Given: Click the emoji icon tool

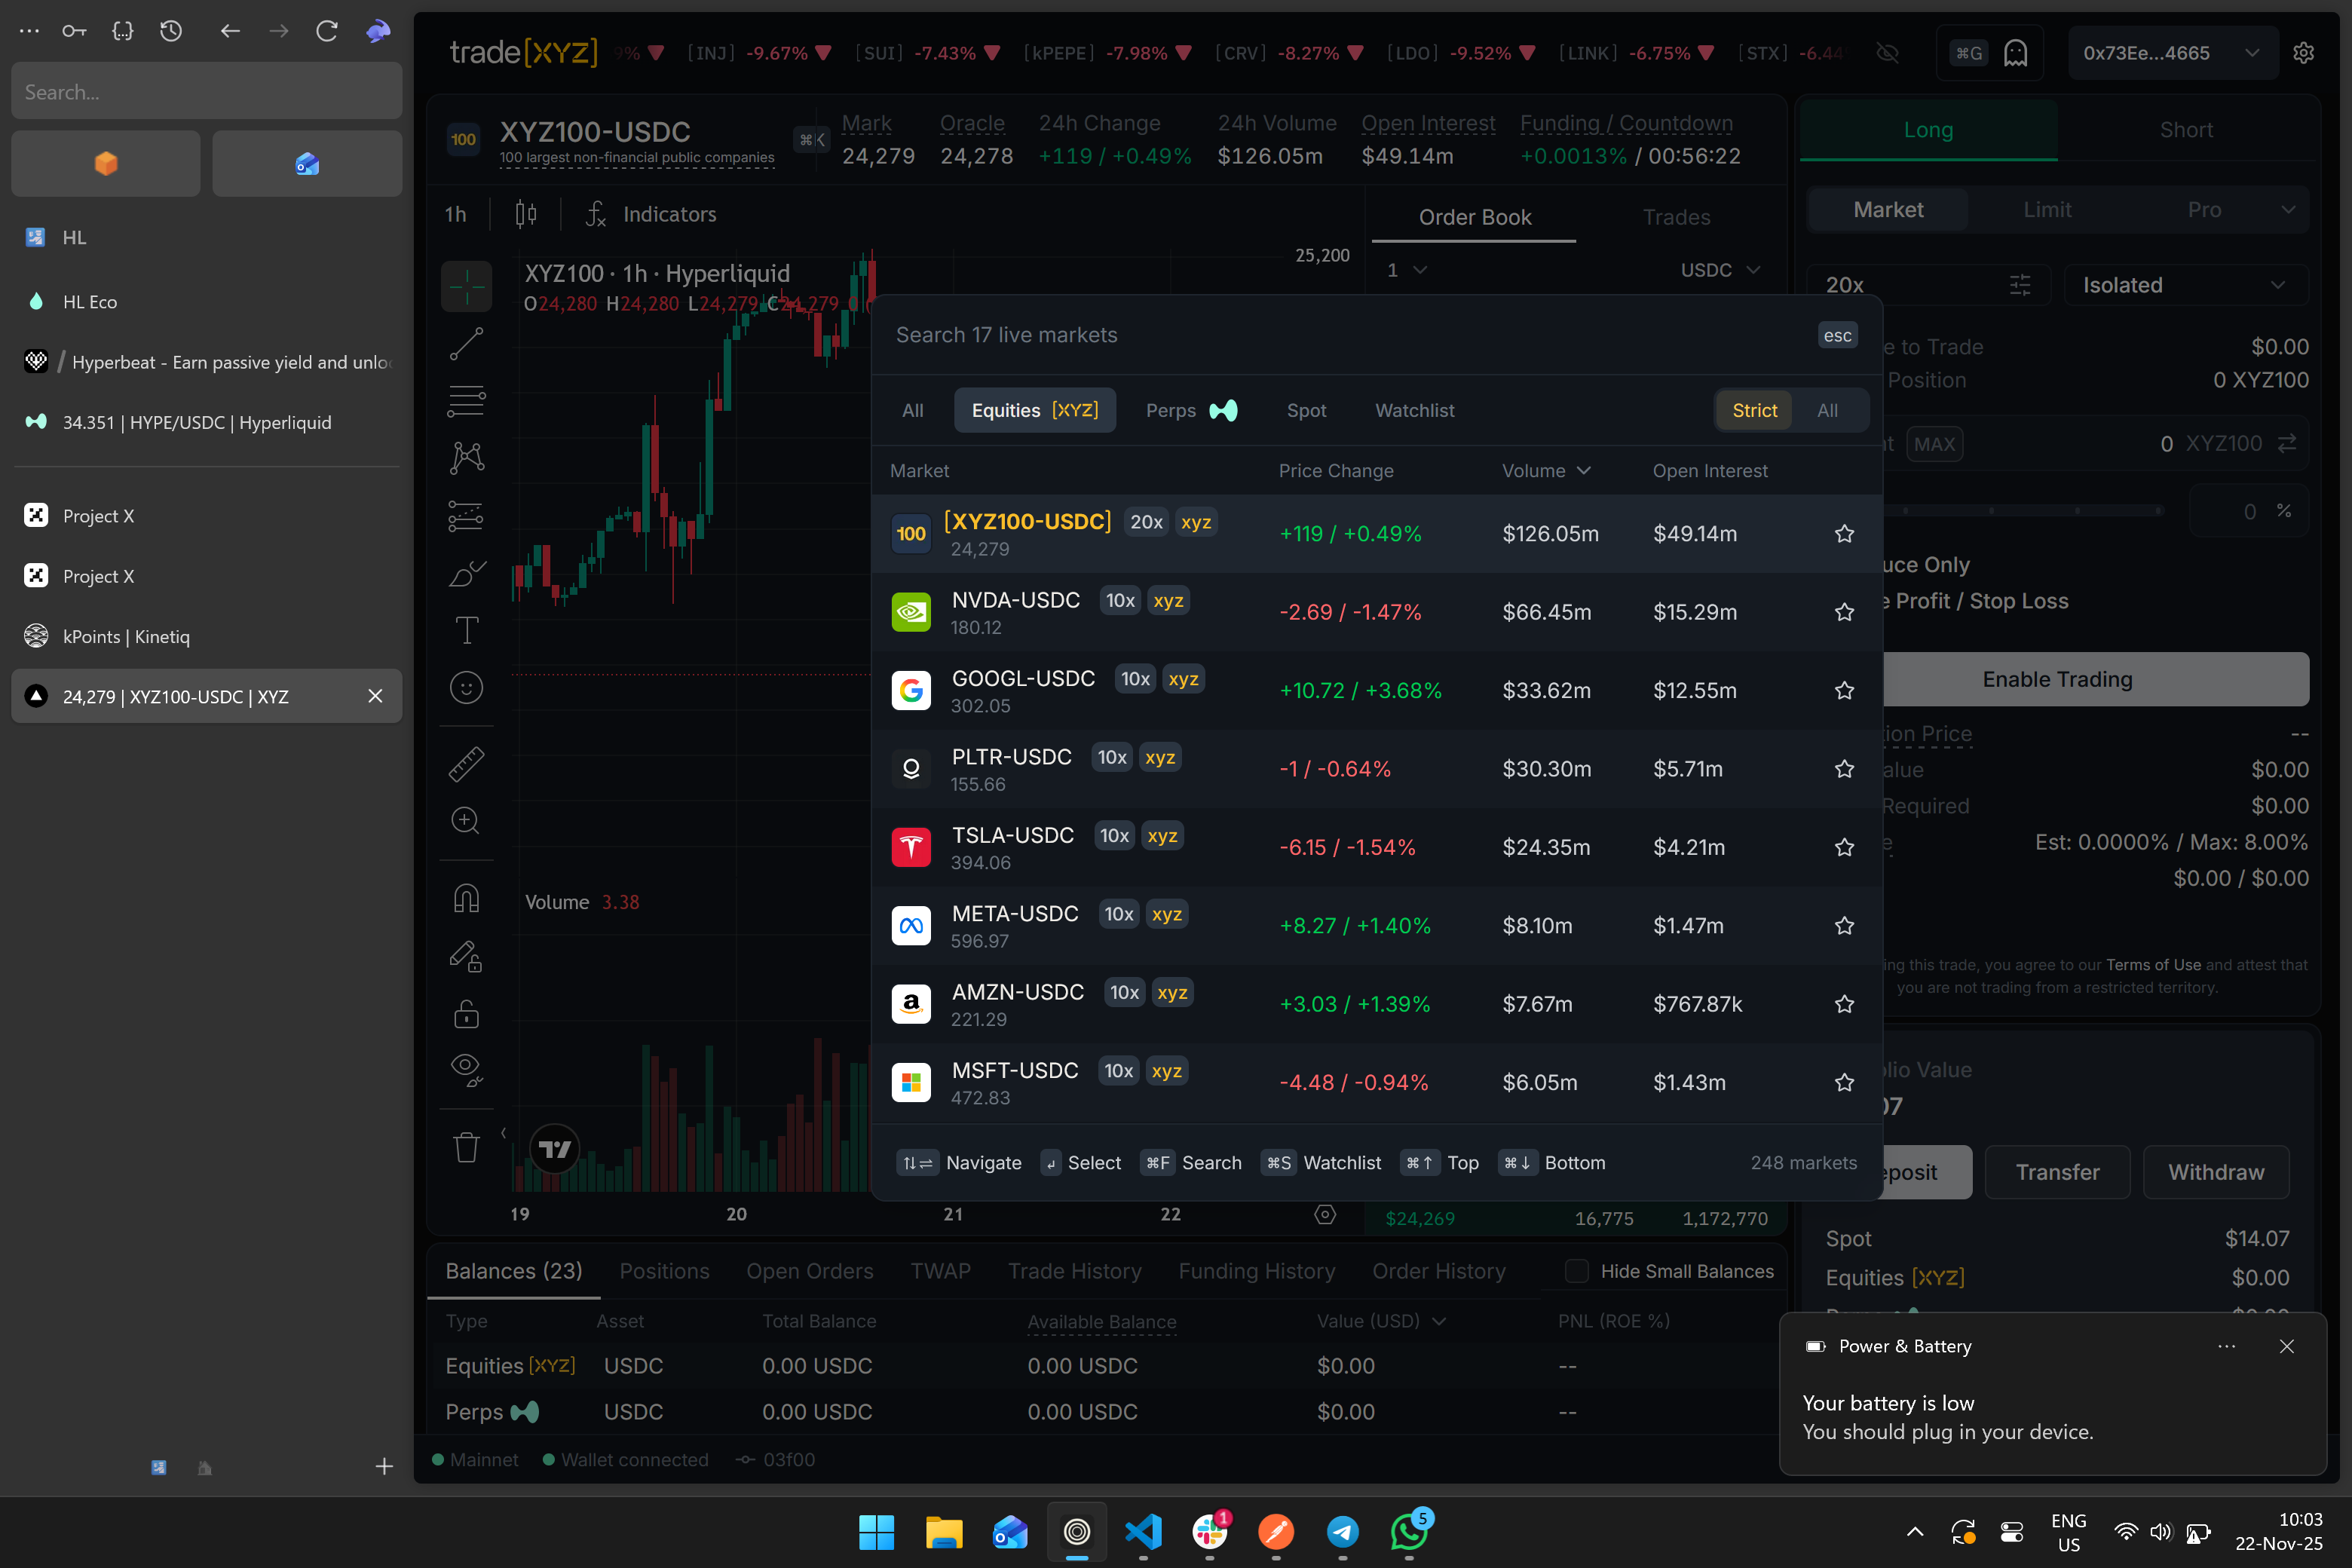Looking at the screenshot, I should [466, 688].
